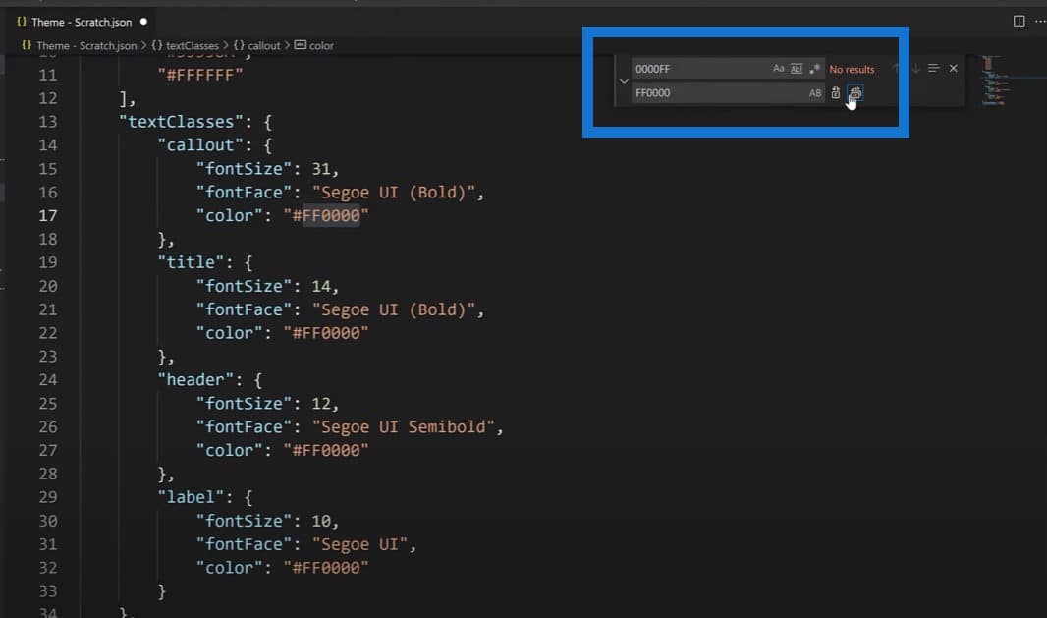Click "Segoe UI (Bold)" string on line 21
The height and width of the screenshot is (618, 1047).
pyautogui.click(x=393, y=309)
